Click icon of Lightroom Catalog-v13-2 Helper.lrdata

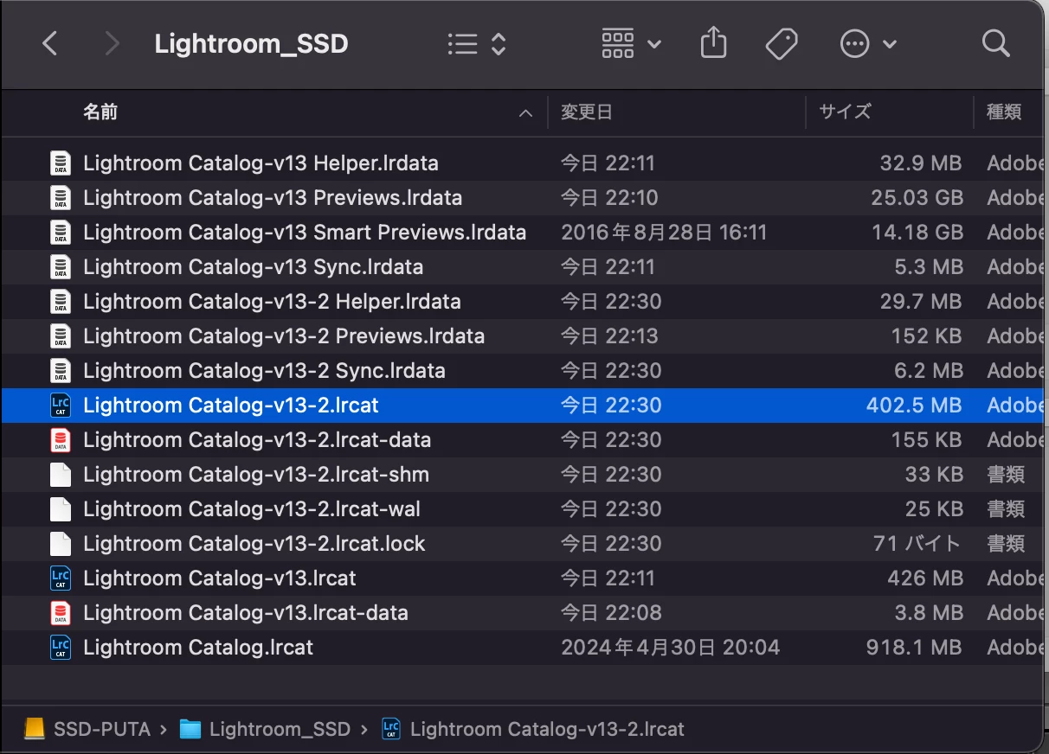point(61,302)
